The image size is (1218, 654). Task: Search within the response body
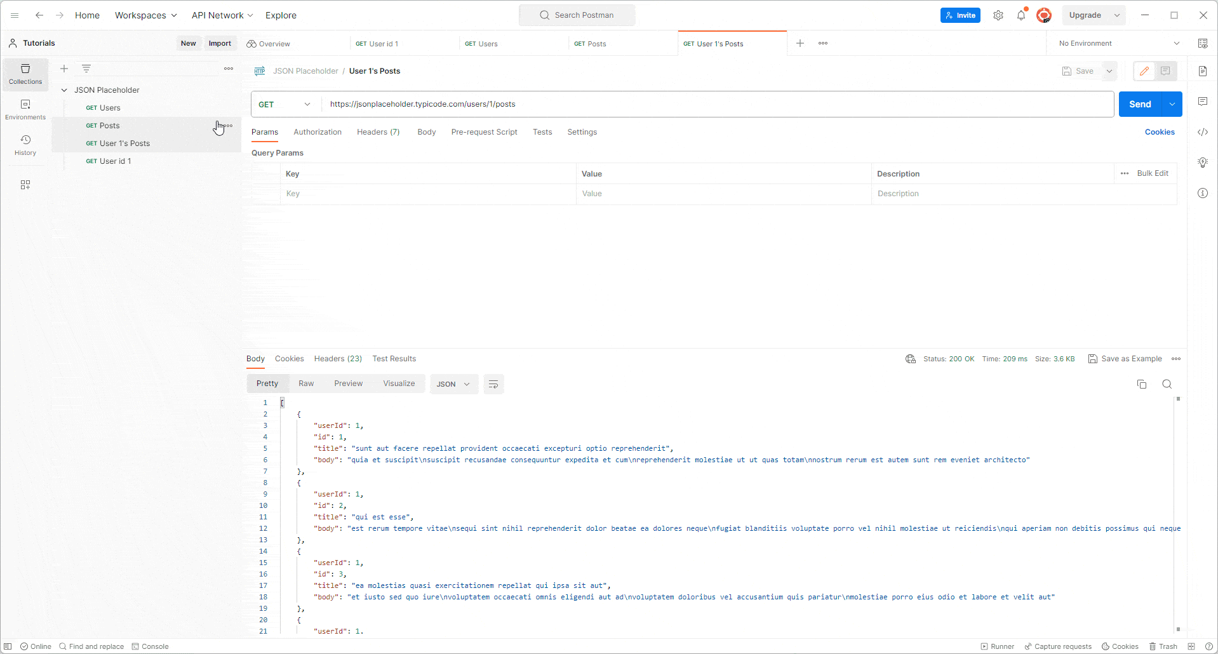[x=1167, y=384]
